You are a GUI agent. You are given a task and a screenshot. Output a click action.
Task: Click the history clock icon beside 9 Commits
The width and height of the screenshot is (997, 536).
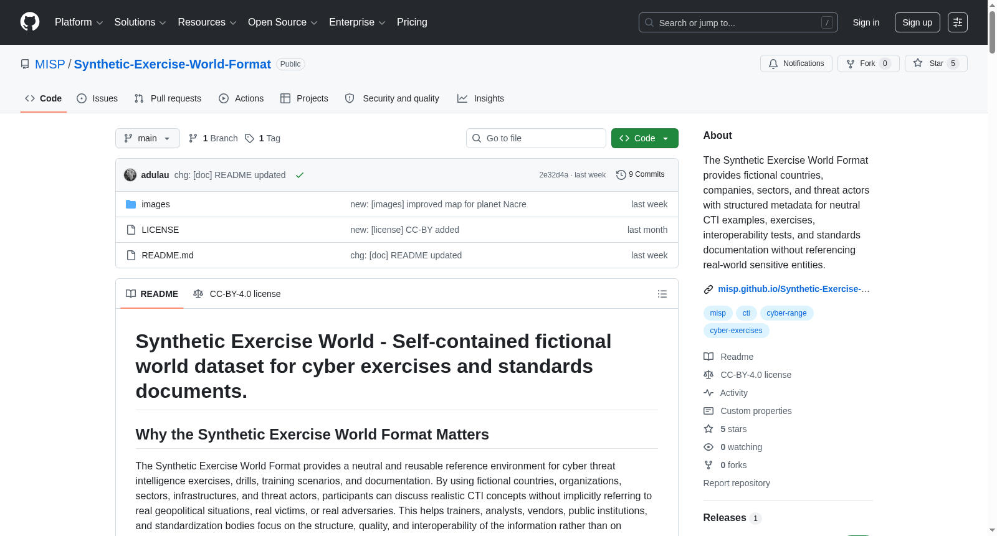click(621, 175)
